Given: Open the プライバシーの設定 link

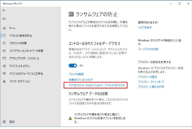Looking at the screenshot, I should point(147,77).
